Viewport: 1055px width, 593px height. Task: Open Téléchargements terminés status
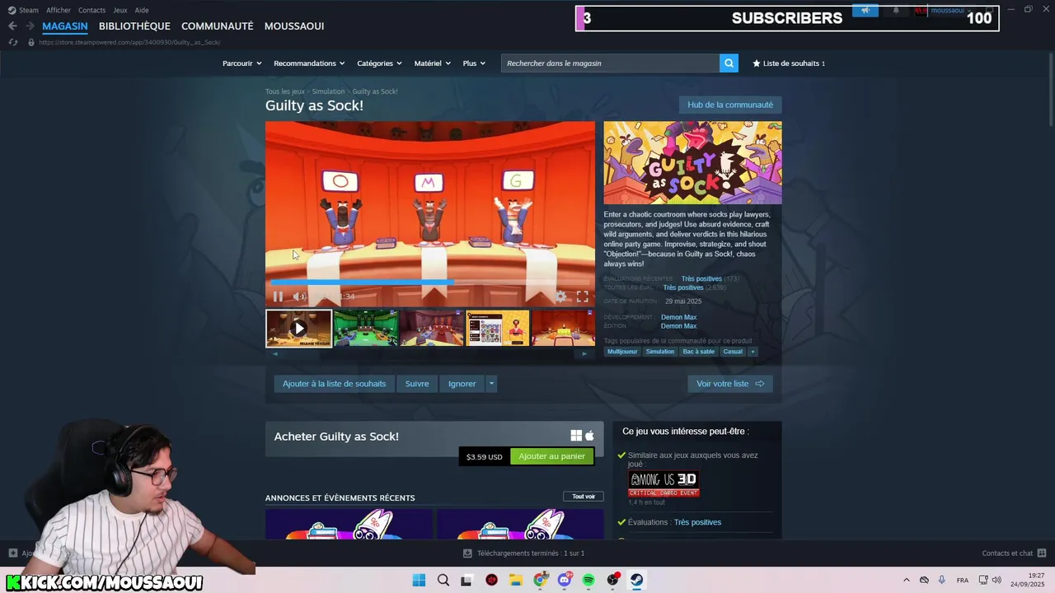tap(524, 553)
